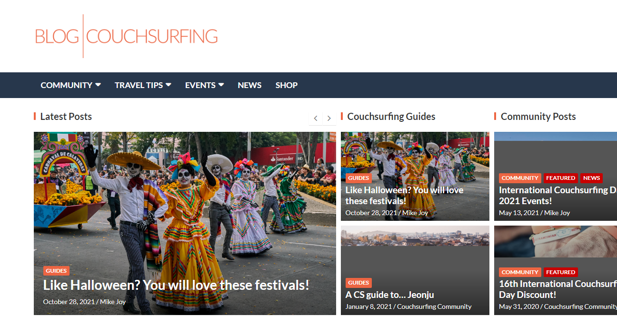Open the Latest Posts section heading
617x316 pixels.
pos(66,117)
